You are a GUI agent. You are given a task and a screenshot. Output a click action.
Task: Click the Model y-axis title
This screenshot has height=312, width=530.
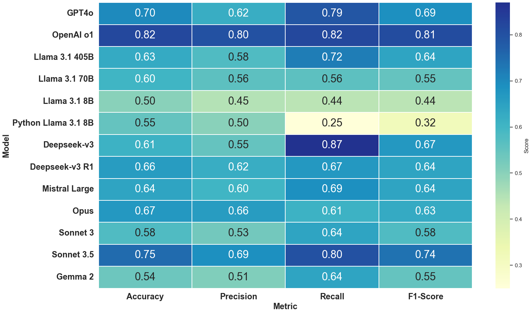[x=6, y=146]
